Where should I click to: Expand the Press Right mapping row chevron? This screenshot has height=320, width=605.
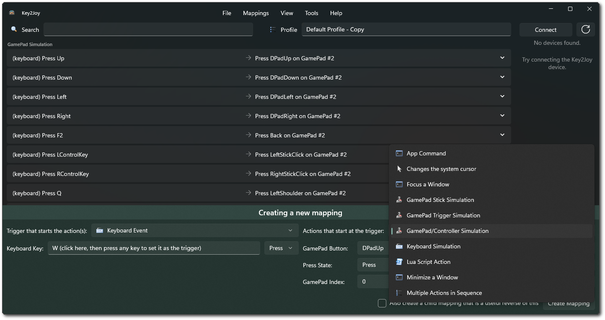pyautogui.click(x=502, y=116)
